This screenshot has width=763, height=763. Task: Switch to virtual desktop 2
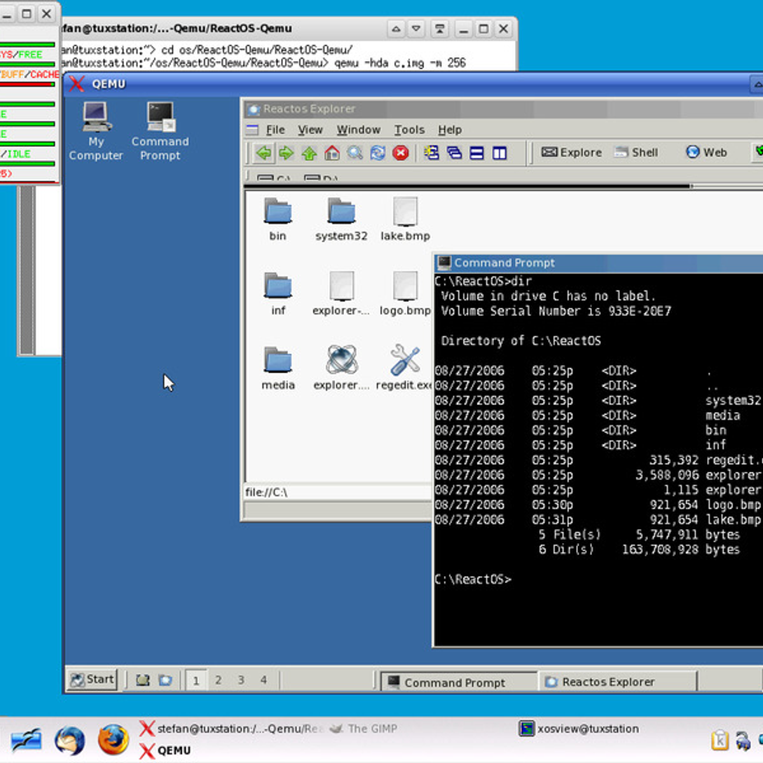tap(218, 680)
